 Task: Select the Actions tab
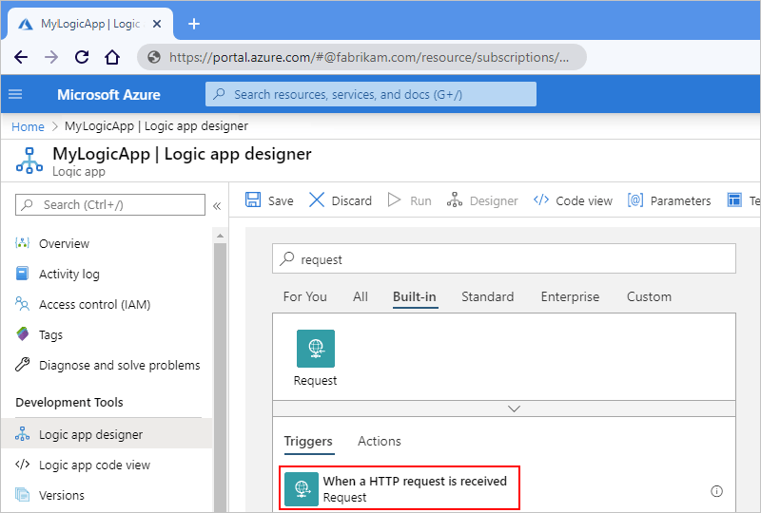380,441
